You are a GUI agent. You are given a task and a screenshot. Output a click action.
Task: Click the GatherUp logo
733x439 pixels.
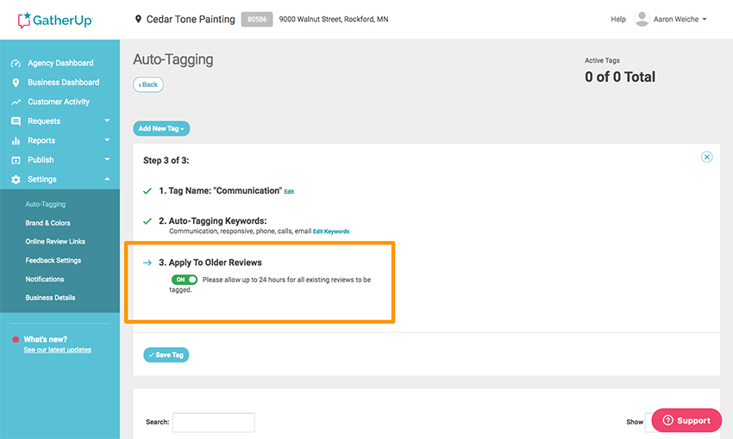55,20
